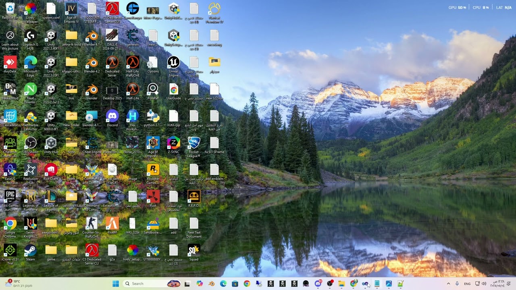Open the weather widget showing 19°C

19,284
